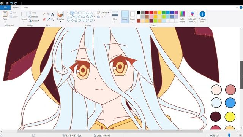The width and height of the screenshot is (243, 137).
Task: Choose the Diamond shape
Action: [72, 17]
